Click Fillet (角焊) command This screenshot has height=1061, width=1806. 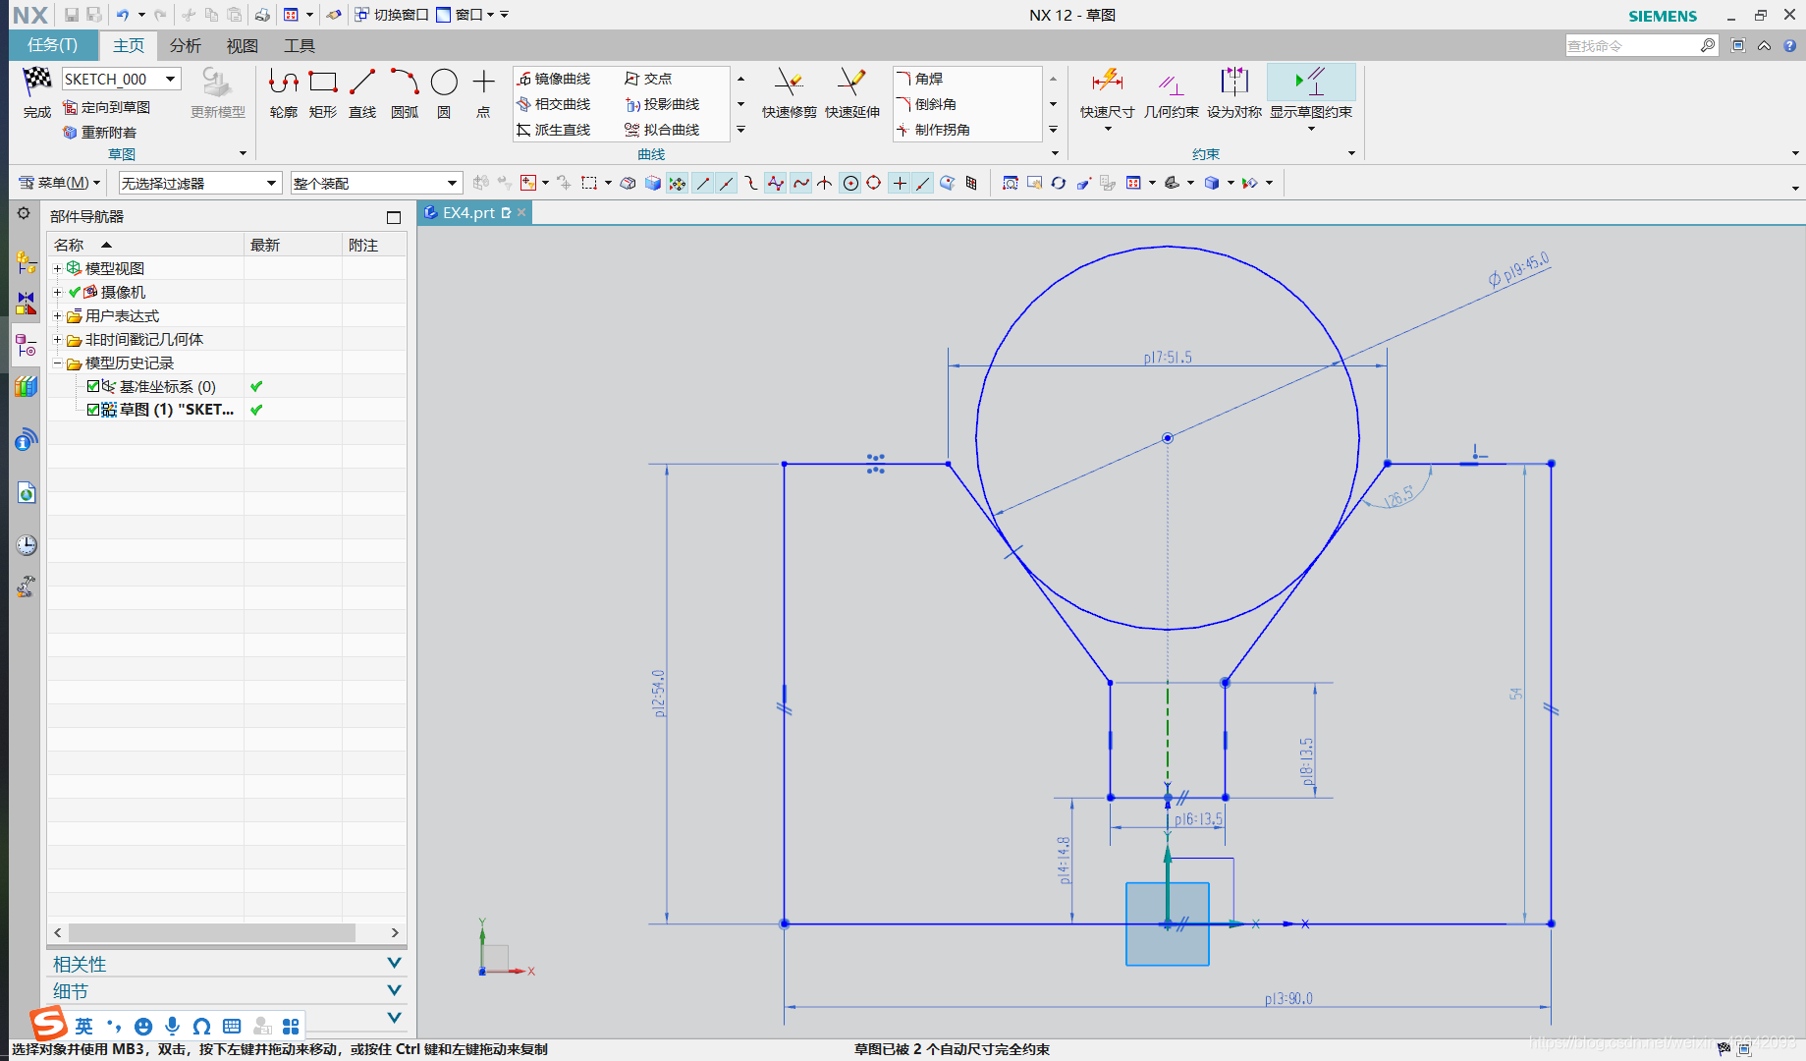click(920, 79)
